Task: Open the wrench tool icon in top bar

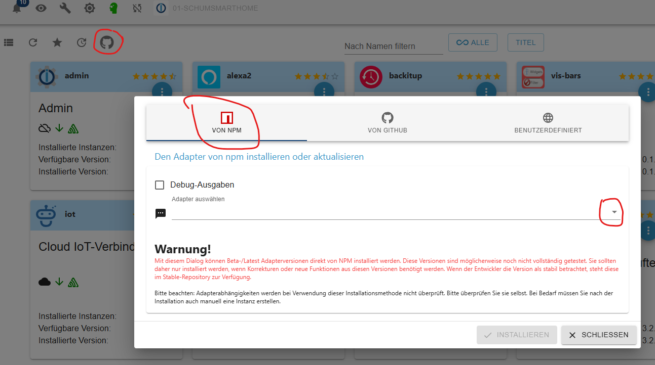Action: click(65, 8)
